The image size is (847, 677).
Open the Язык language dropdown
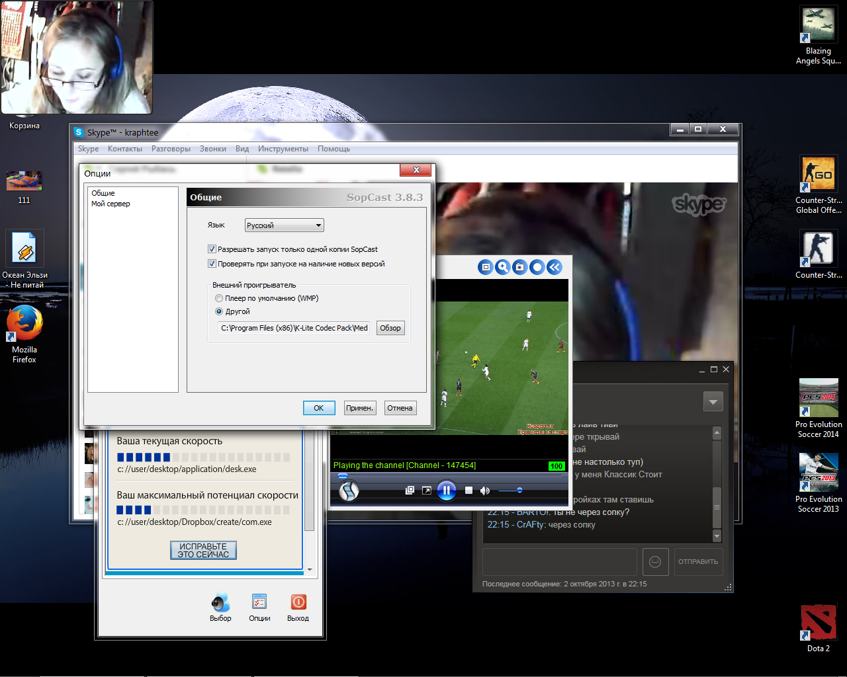point(285,225)
